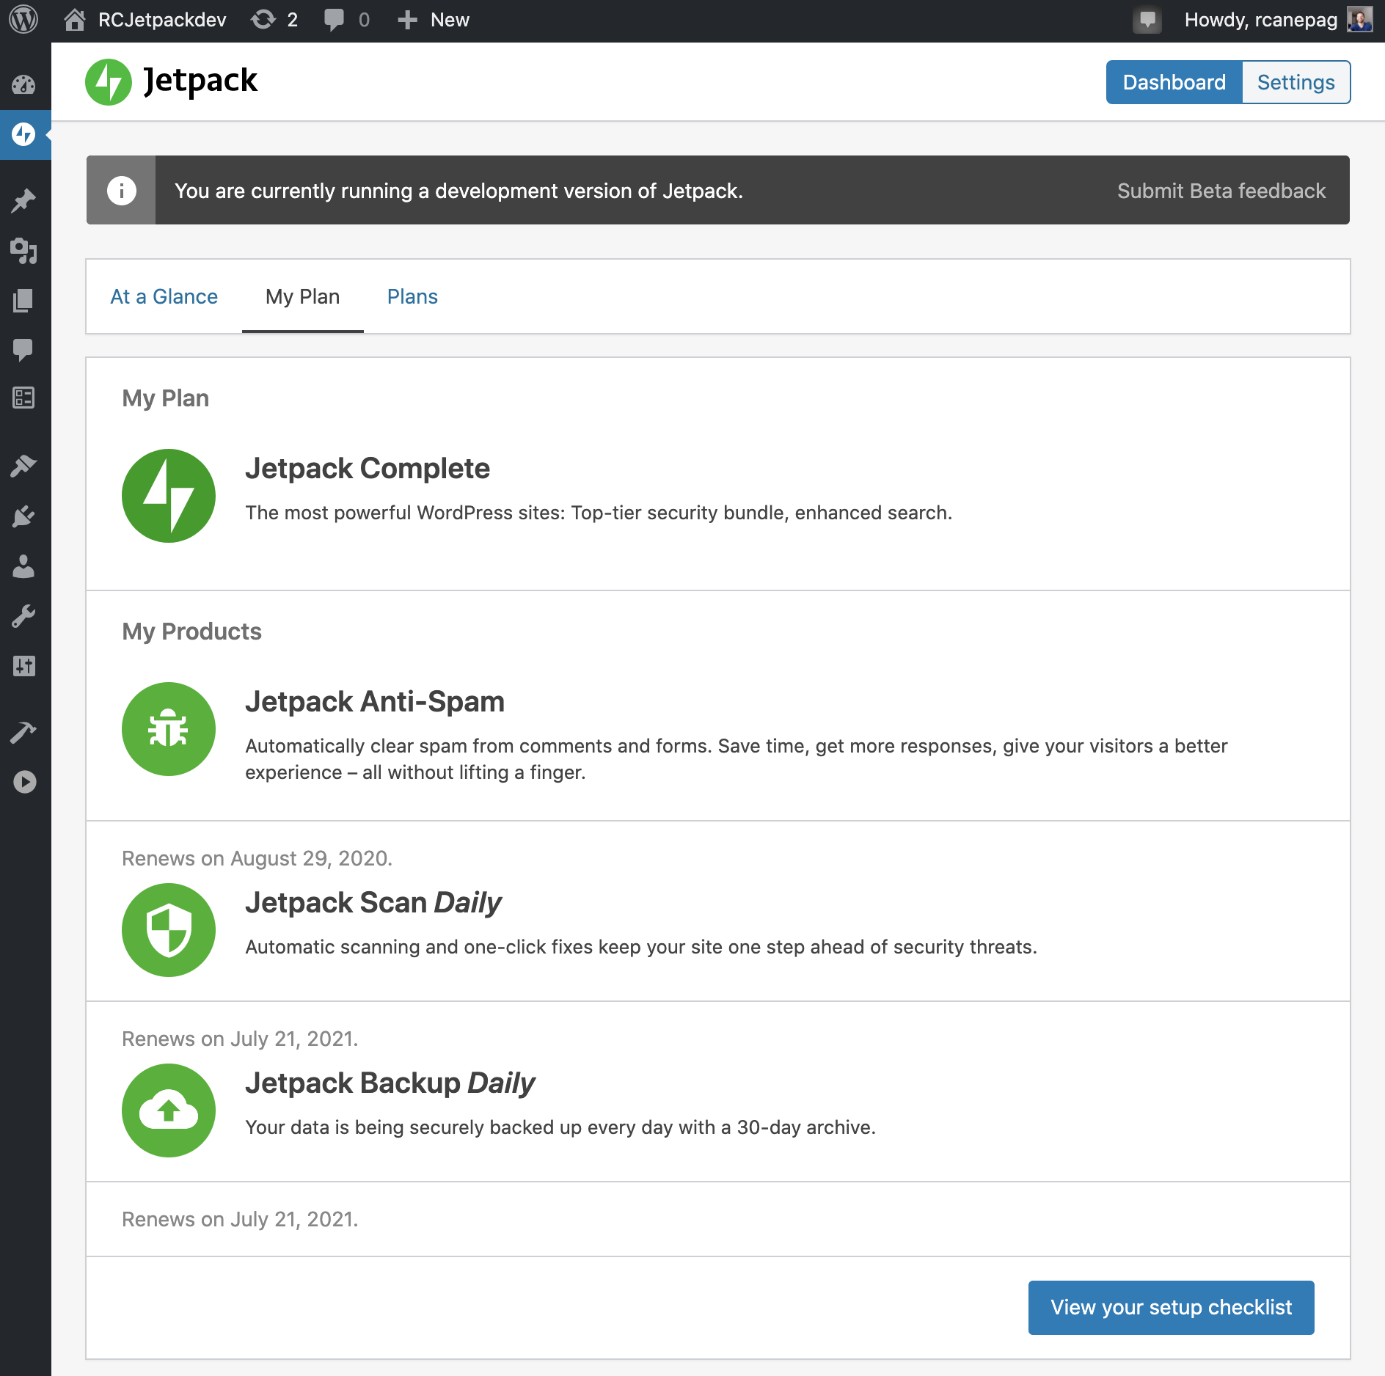Click the Jetpack Scan shield icon

tap(169, 930)
